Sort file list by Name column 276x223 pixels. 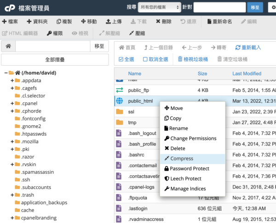pyautogui.click(x=135, y=73)
